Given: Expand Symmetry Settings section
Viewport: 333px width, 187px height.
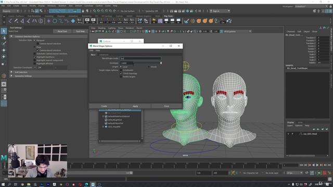Looking at the screenshot, I should pos(11,76).
